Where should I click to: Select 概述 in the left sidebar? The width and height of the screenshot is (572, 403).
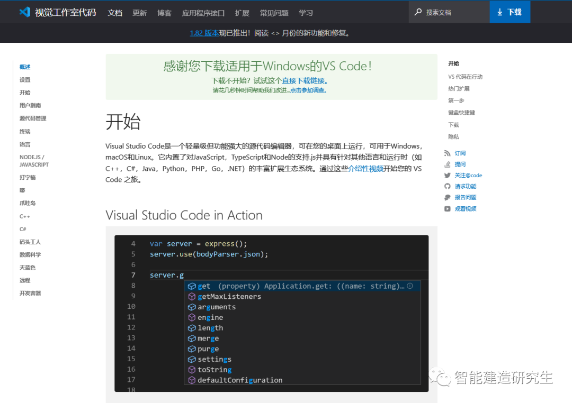coord(25,67)
